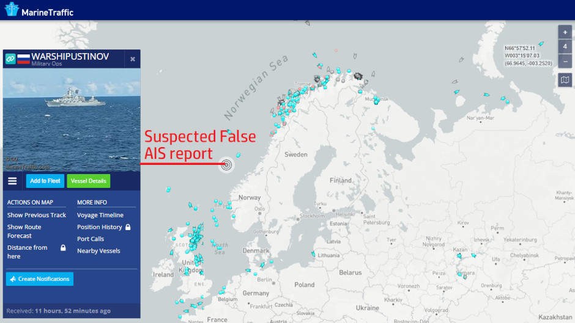Close the WARSHIPUSTINOV info panel
Viewport: 575px width, 323px height.
133,59
